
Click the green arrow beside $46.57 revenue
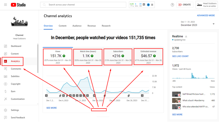(154, 56)
